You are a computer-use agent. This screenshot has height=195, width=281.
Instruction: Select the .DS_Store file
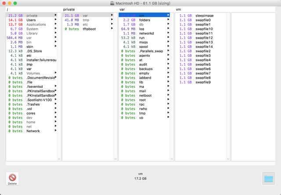(x=32, y=51)
